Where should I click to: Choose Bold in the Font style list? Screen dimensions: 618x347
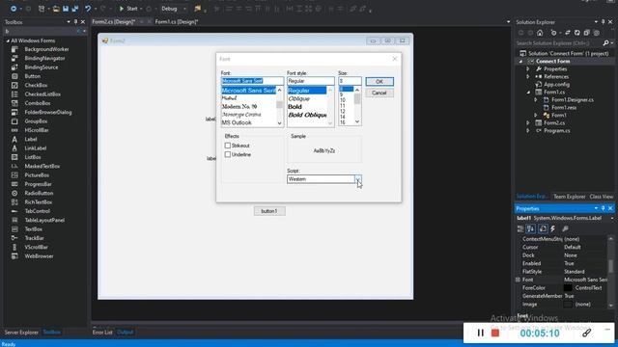tap(295, 107)
